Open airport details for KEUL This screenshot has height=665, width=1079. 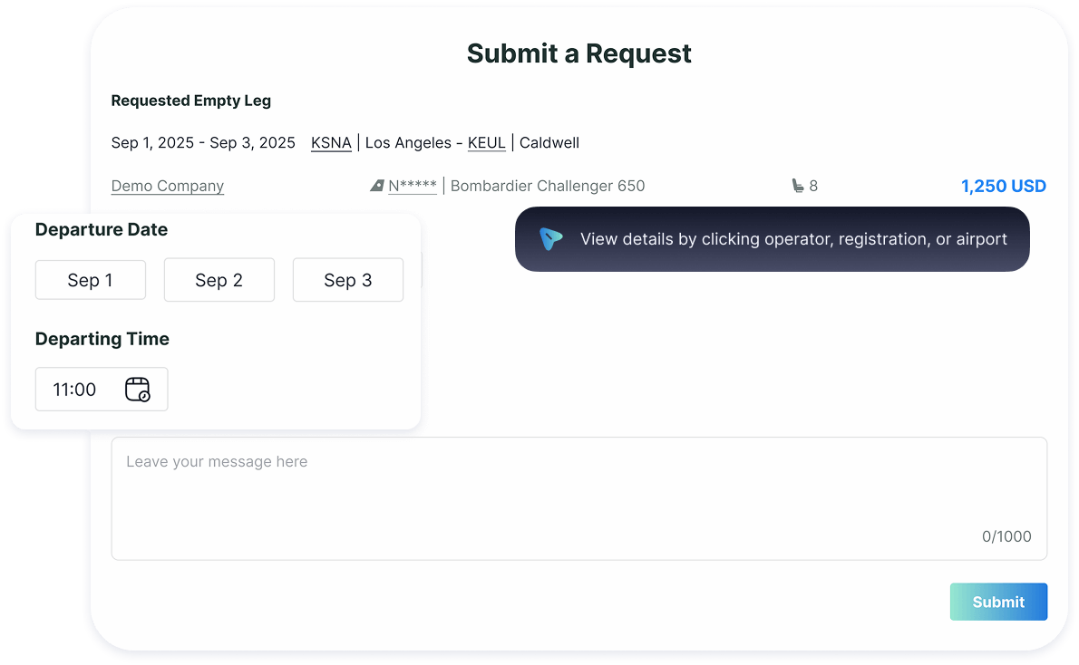(x=486, y=142)
